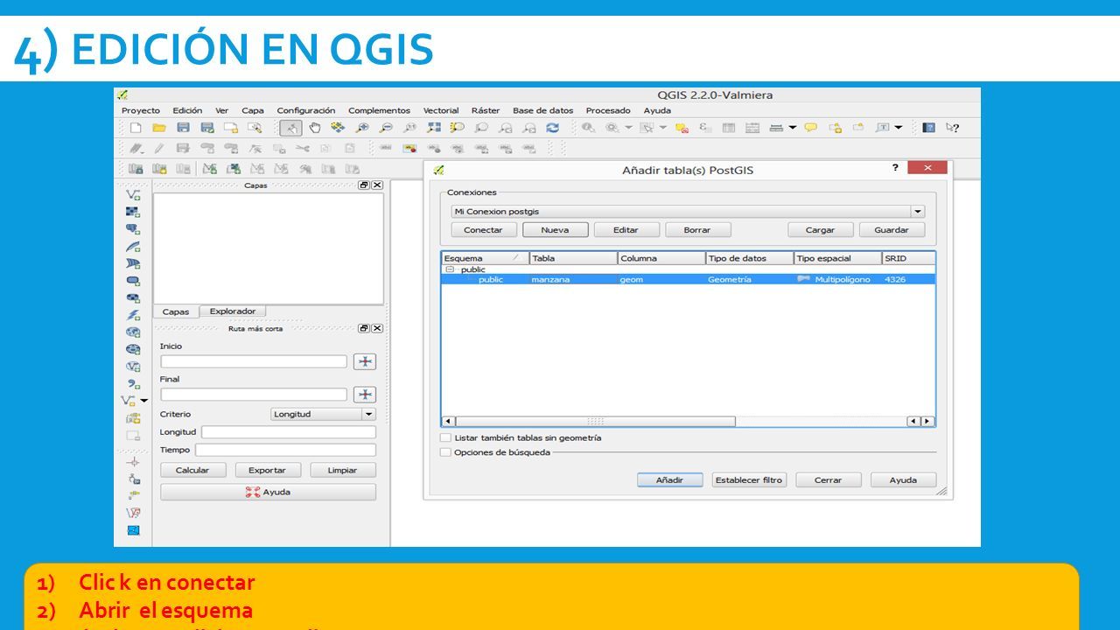Click the yellow Map Tips speech bubble icon
Image resolution: width=1120 pixels, height=630 pixels.
[811, 128]
